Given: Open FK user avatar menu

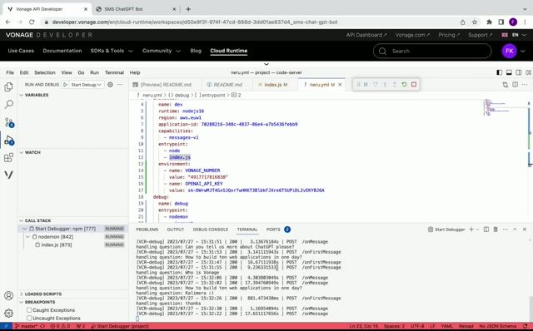Looking at the screenshot, I should click(509, 51).
